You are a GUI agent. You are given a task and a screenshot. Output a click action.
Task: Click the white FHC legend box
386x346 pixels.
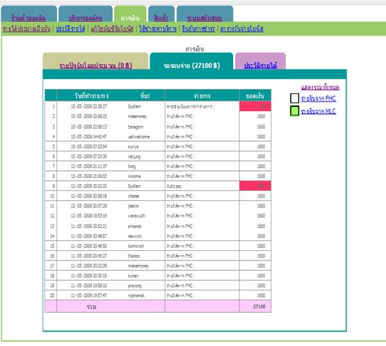coord(294,98)
